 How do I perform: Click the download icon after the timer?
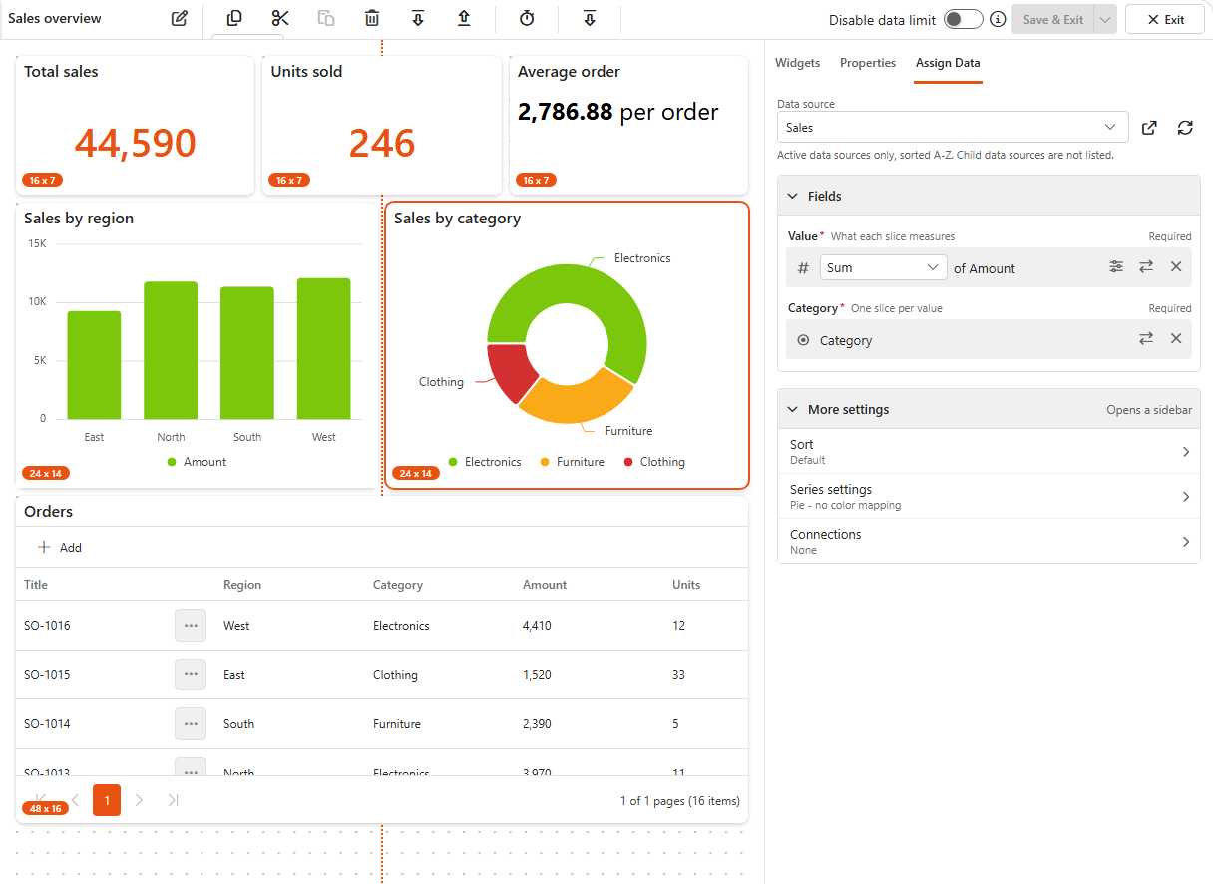590,18
